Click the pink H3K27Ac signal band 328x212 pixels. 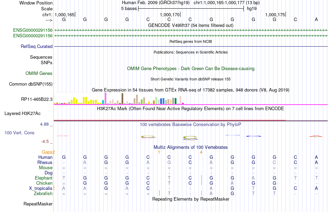[x=170, y=120]
